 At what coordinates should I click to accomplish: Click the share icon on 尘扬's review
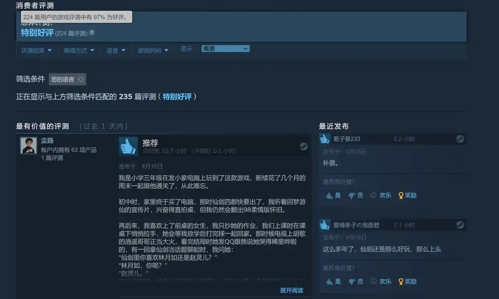click(x=304, y=146)
